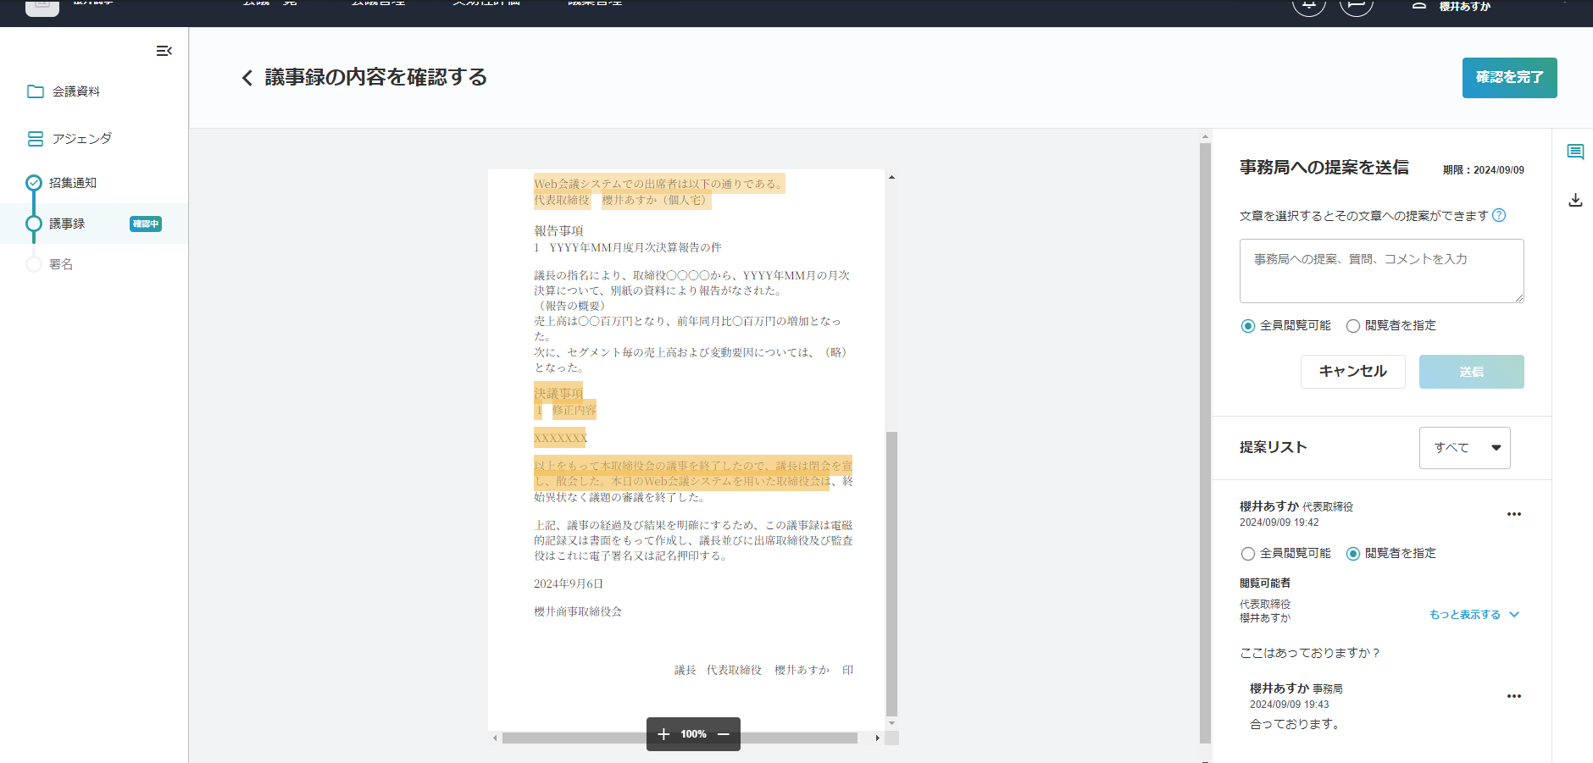1593x763 pixels.
Task: Click the download icon on right edge
Action: pyautogui.click(x=1575, y=200)
